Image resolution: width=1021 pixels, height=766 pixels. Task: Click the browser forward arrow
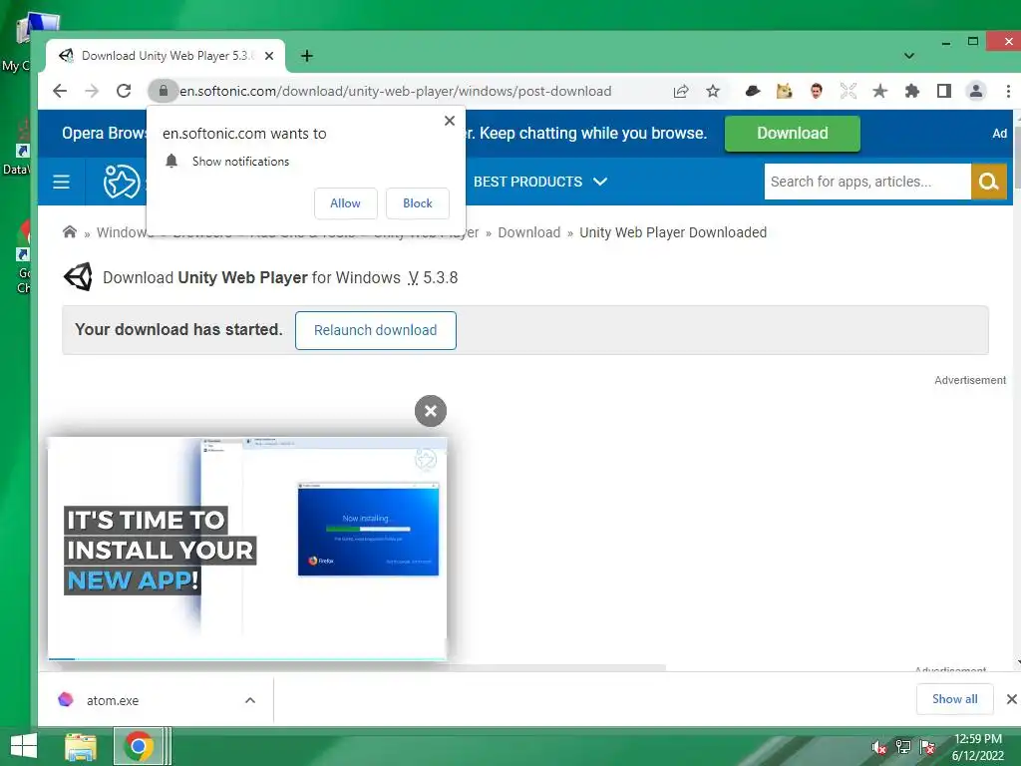pyautogui.click(x=92, y=91)
